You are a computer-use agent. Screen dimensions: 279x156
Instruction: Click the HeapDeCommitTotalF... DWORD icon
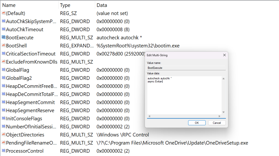pyautogui.click(x=4, y=94)
